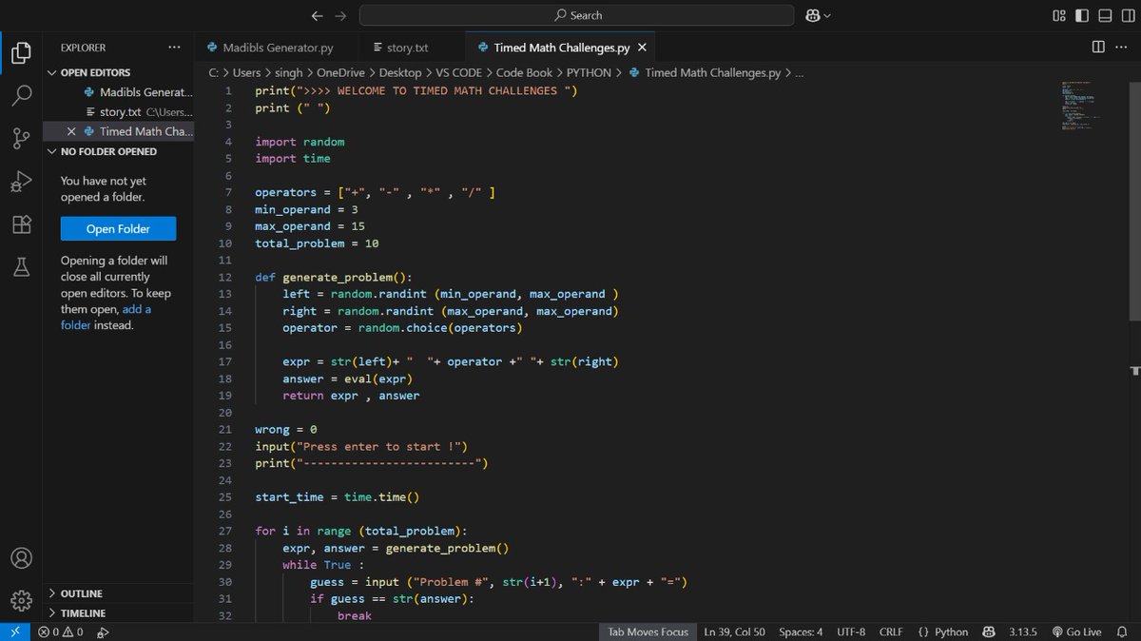This screenshot has height=641, width=1141.
Task: Open the Copilot chat icon
Action: 813,15
